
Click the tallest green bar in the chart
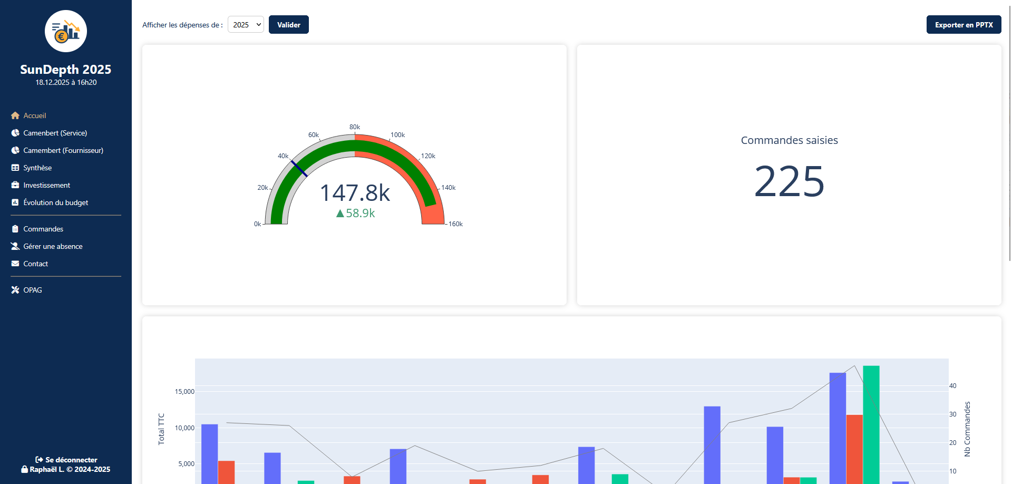[871, 425]
